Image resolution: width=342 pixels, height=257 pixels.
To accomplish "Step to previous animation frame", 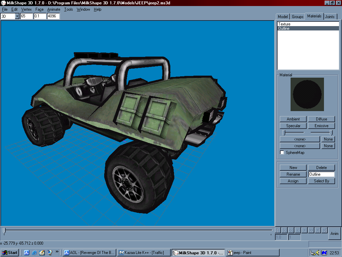I will [x=298, y=230].
